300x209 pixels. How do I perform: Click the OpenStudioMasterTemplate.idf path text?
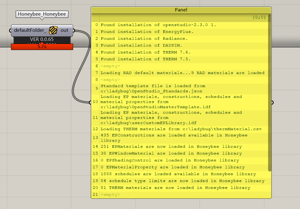pyautogui.click(x=156, y=107)
